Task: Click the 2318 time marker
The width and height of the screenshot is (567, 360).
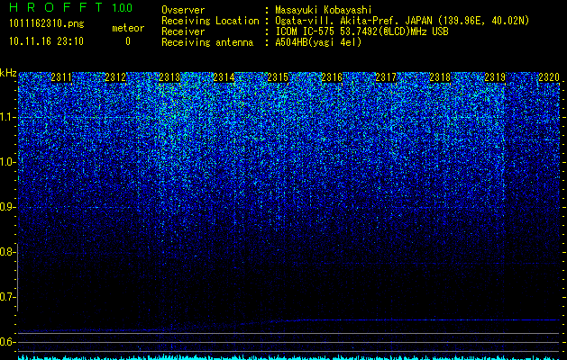Action: tap(440, 76)
